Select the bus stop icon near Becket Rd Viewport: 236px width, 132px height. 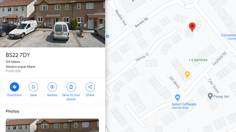click(x=108, y=36)
